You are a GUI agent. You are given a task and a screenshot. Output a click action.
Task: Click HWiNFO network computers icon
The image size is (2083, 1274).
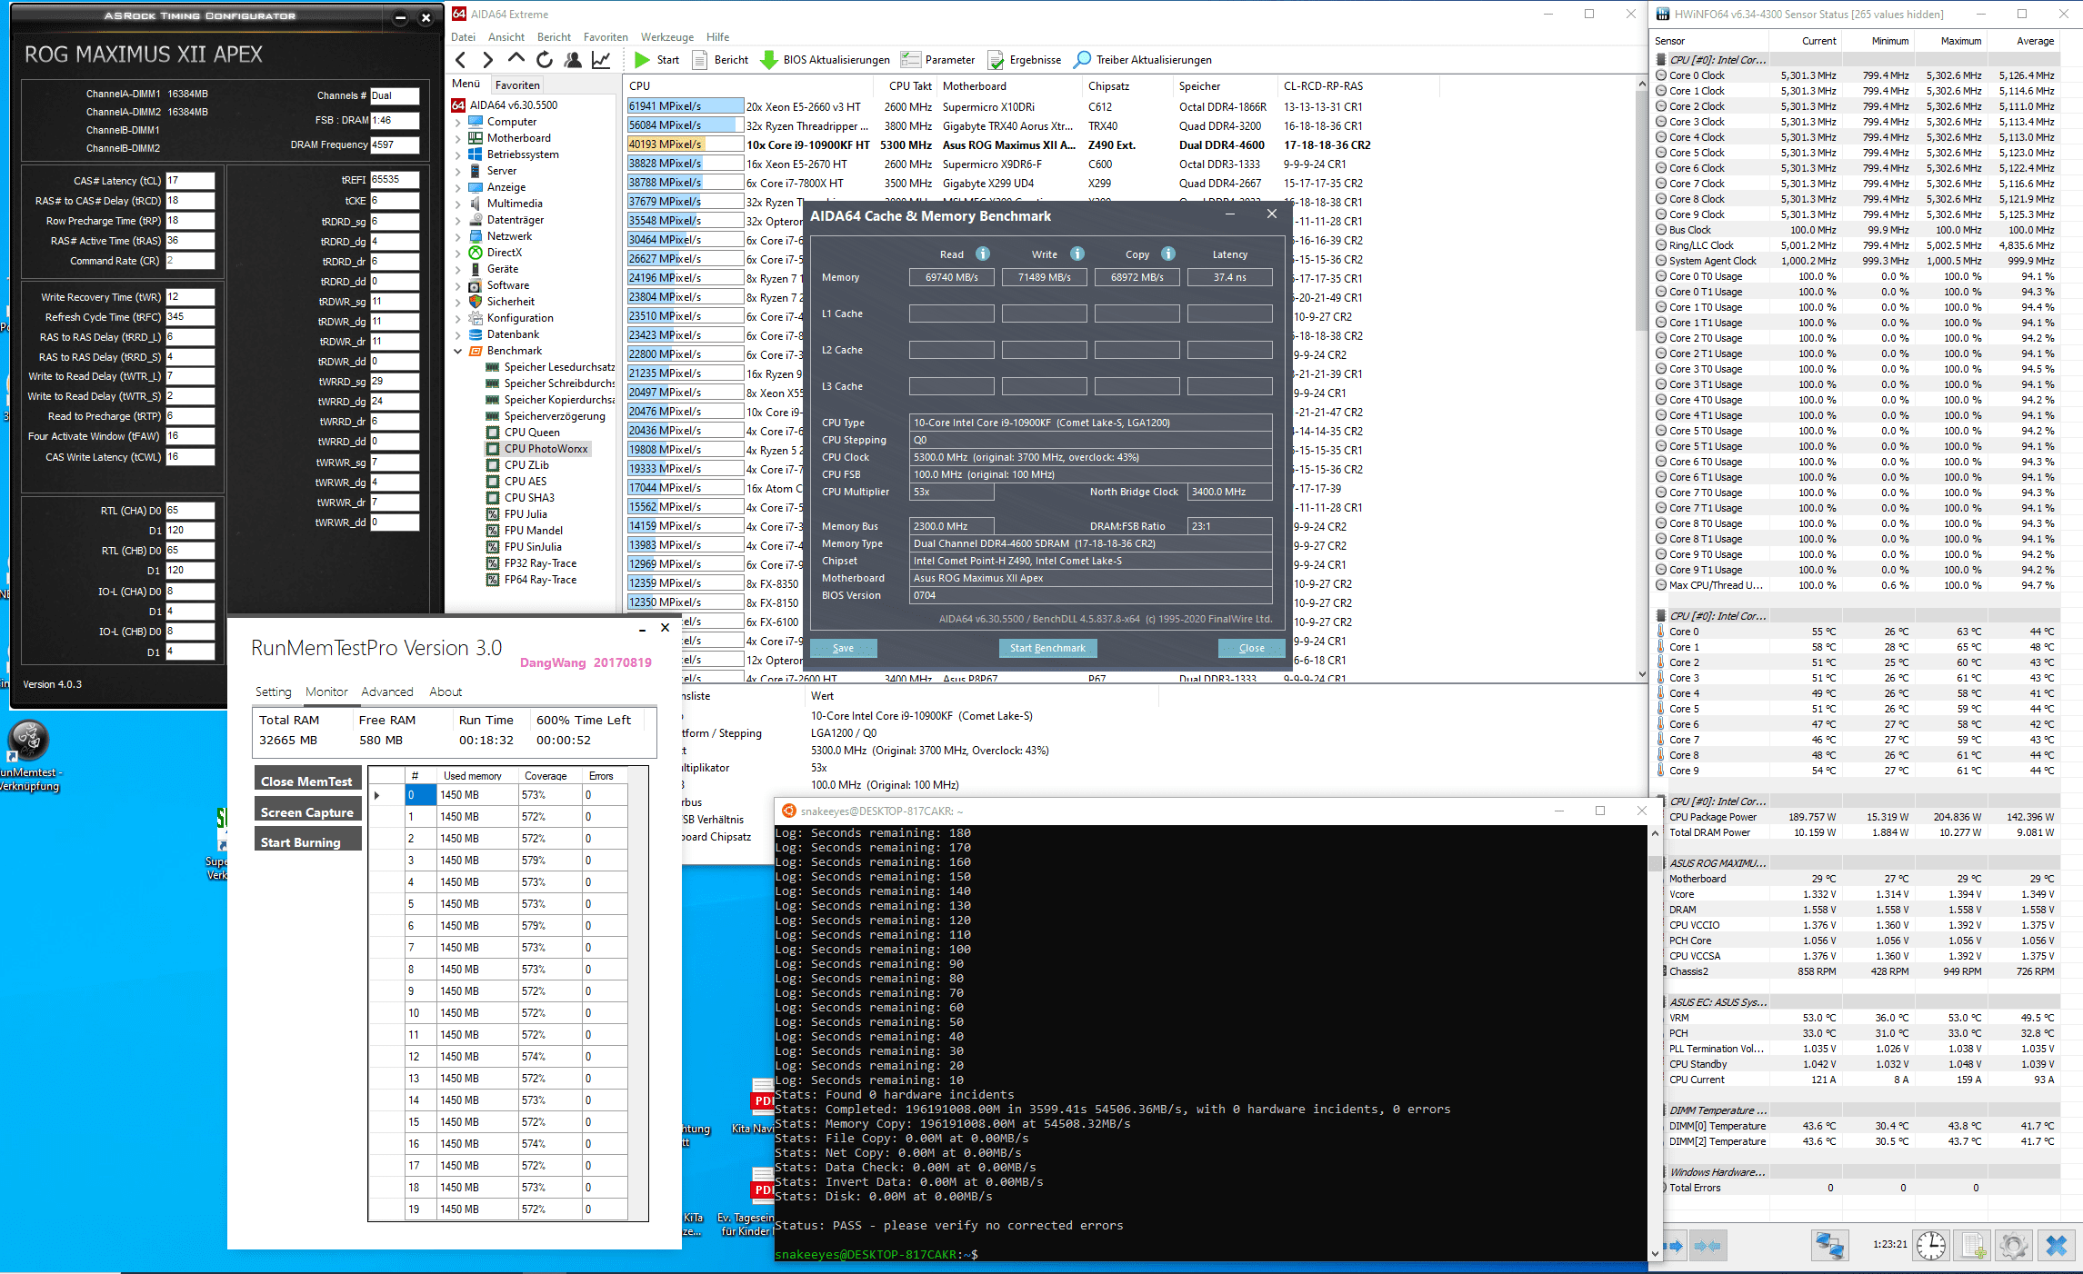pyautogui.click(x=1829, y=1245)
